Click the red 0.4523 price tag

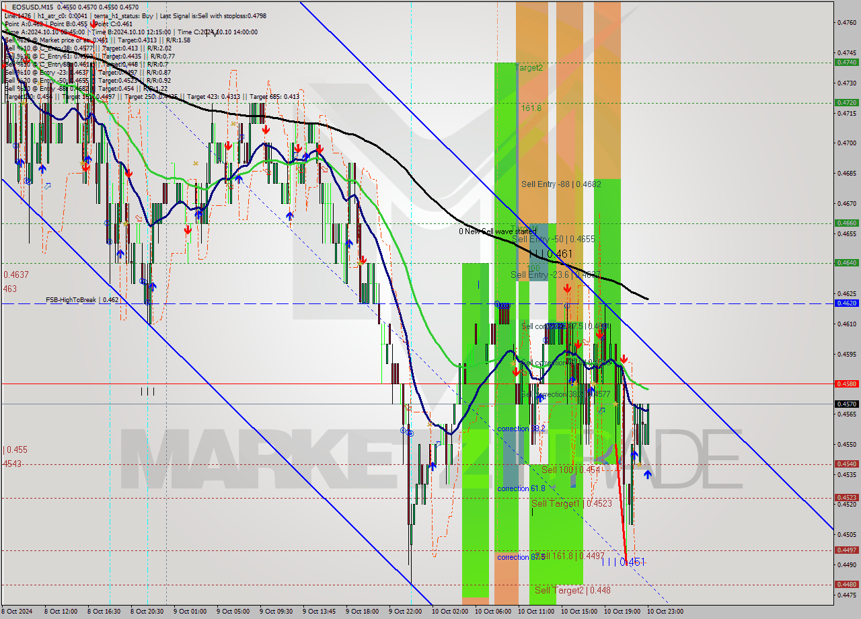point(846,498)
